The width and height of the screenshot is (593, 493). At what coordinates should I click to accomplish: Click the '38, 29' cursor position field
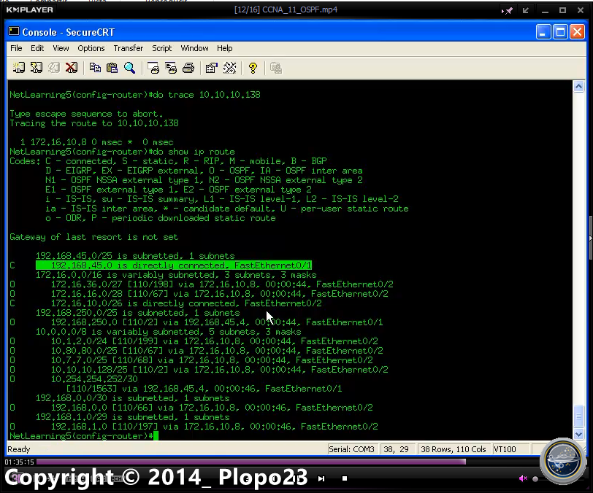point(397,449)
